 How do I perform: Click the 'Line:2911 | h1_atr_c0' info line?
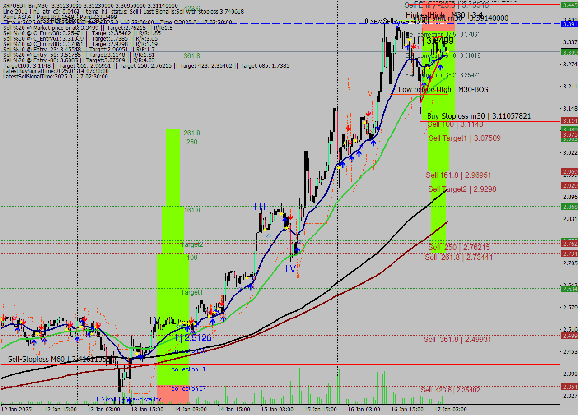tap(123, 11)
